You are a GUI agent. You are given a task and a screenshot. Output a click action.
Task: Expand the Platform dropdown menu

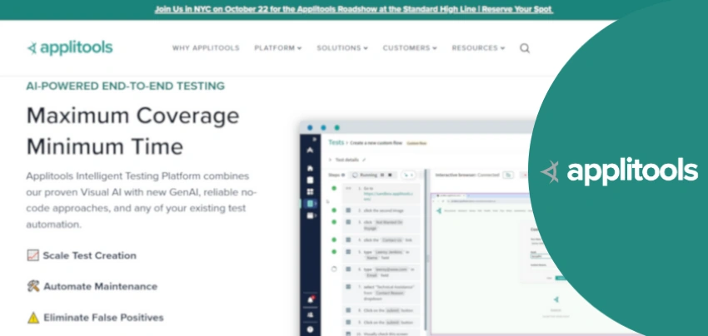click(277, 47)
